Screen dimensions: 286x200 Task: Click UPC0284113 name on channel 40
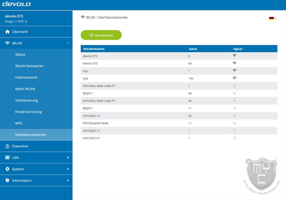[x=91, y=116]
